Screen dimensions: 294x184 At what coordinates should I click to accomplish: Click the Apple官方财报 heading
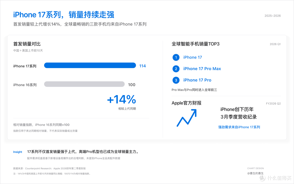tap(186, 103)
